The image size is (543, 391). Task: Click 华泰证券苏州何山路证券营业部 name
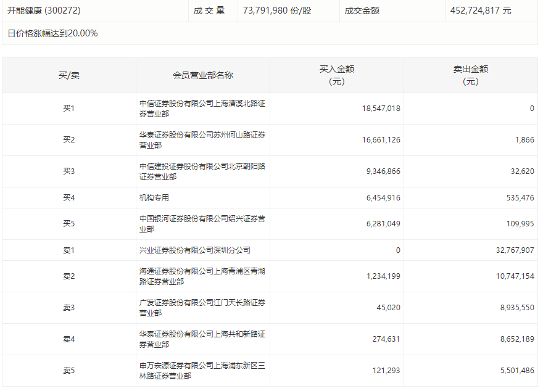coord(202,140)
